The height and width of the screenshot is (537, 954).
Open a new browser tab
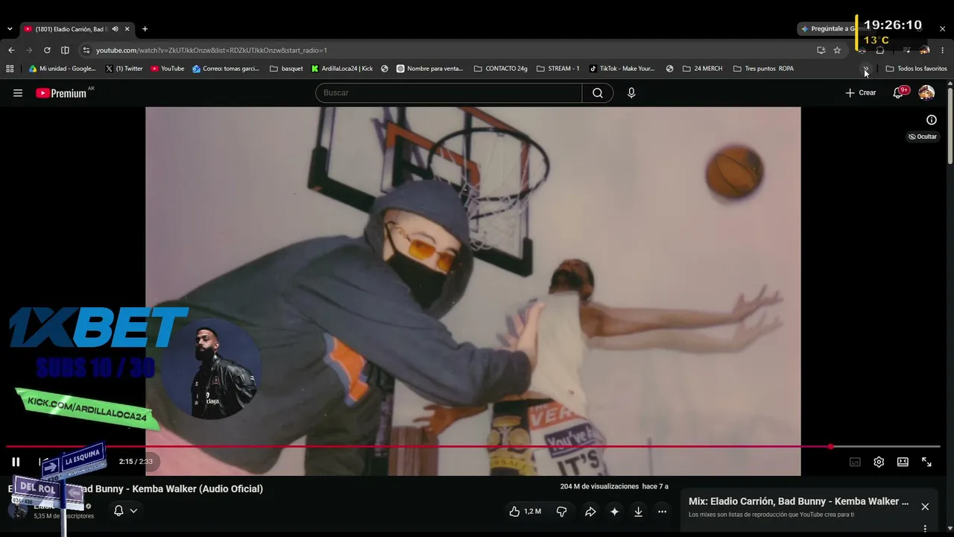pyautogui.click(x=145, y=29)
